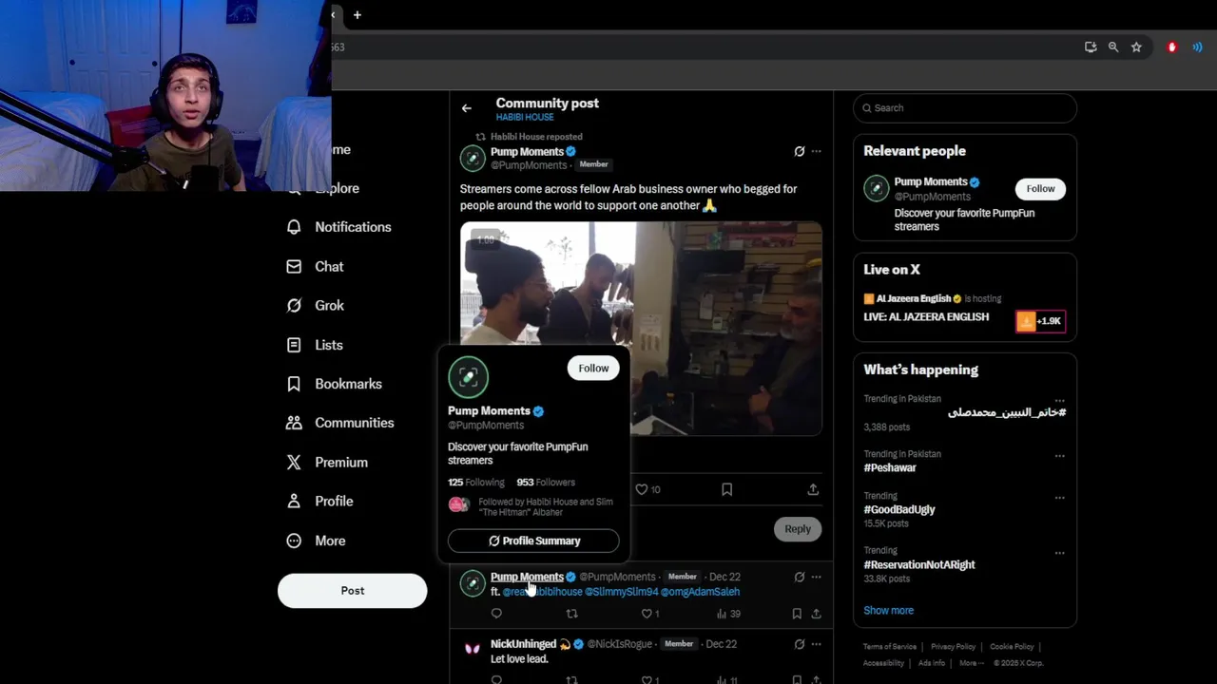This screenshot has height=684, width=1217.
Task: Click @SlimmySlim94 mention link
Action: tap(621, 592)
